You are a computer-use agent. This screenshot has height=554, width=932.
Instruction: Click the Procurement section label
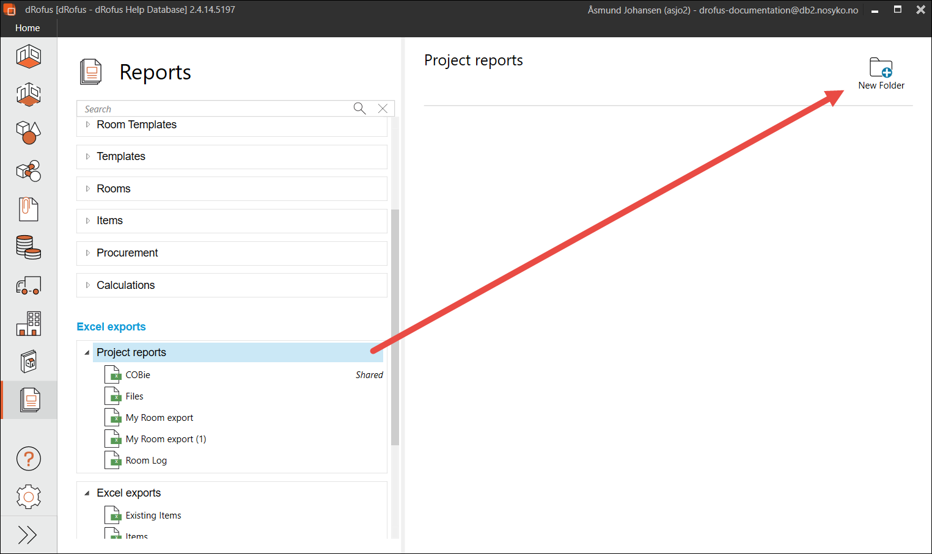(127, 253)
